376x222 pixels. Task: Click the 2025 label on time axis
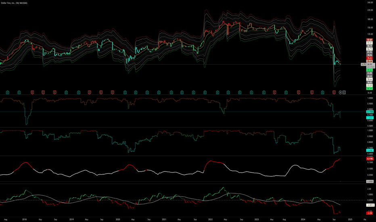pyautogui.click(x=350, y=220)
